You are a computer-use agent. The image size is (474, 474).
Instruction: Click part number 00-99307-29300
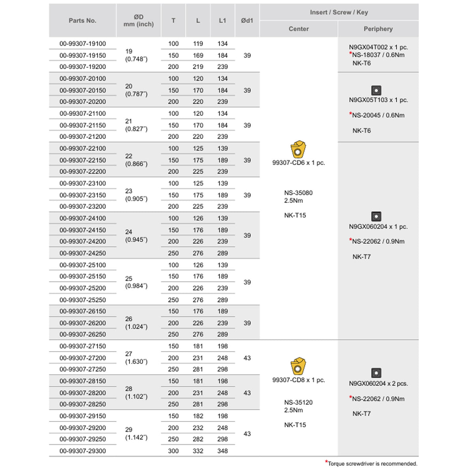click(83, 451)
